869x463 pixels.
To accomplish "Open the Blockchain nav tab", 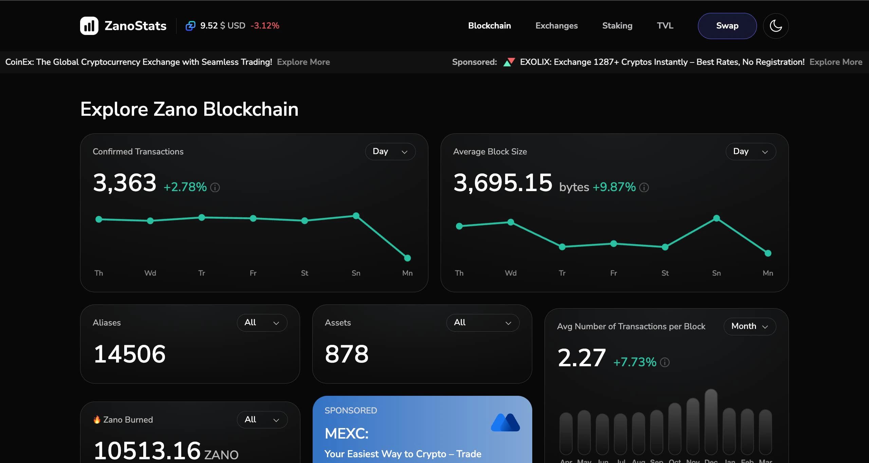I will (489, 26).
